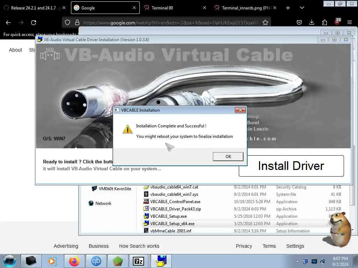Click the VBCABLE_ControlPanel.exe file icon
The height and width of the screenshot is (268, 358).
tap(146, 201)
